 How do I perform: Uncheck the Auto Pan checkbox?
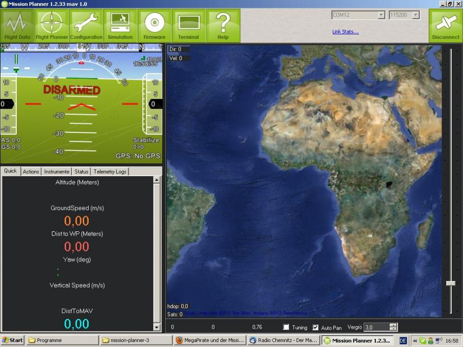tap(315, 327)
